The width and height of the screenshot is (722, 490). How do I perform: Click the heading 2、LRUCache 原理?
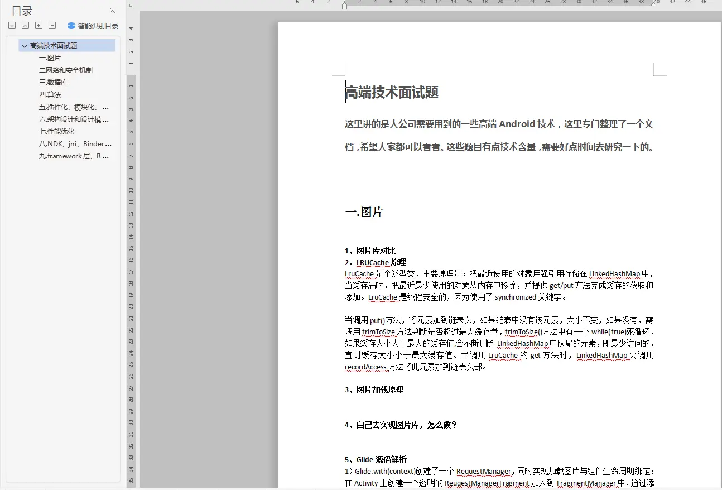point(375,262)
